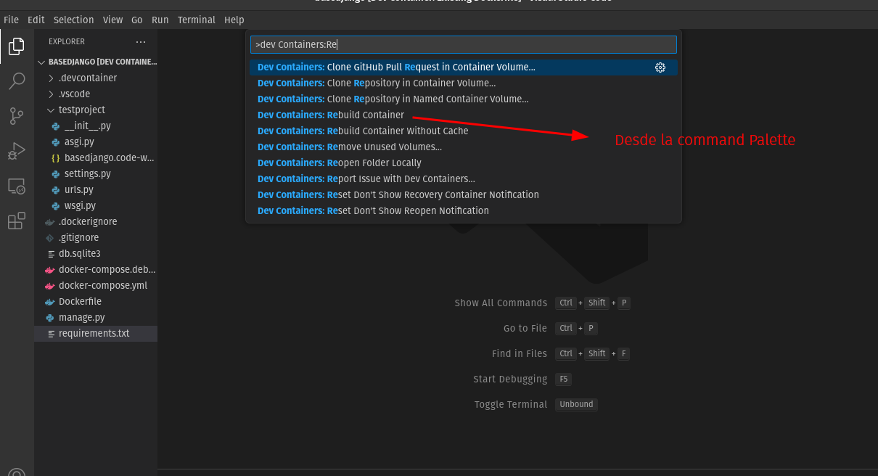Select Clone Repository in Container Volume command
Screen dimensions: 878x476
[x=464, y=83]
